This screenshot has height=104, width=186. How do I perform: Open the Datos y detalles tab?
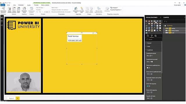coord(45,5)
